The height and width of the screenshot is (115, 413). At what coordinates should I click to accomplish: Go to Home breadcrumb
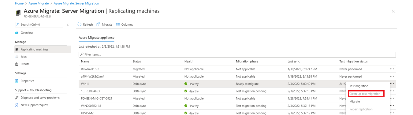19,3
